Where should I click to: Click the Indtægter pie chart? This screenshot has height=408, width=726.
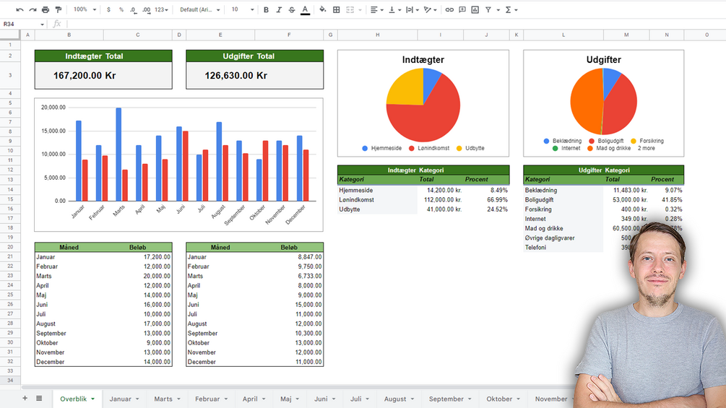point(423,105)
